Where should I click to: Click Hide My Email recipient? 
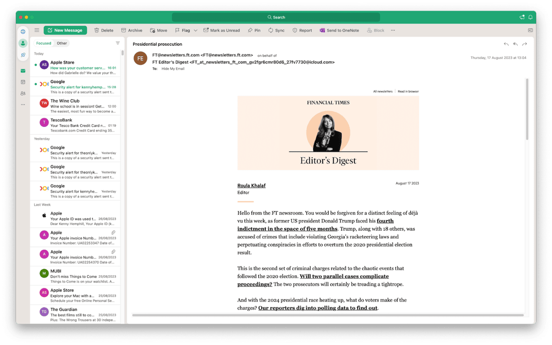(173, 69)
